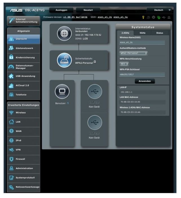Click the yellow light bulb status icon

coord(143,17)
